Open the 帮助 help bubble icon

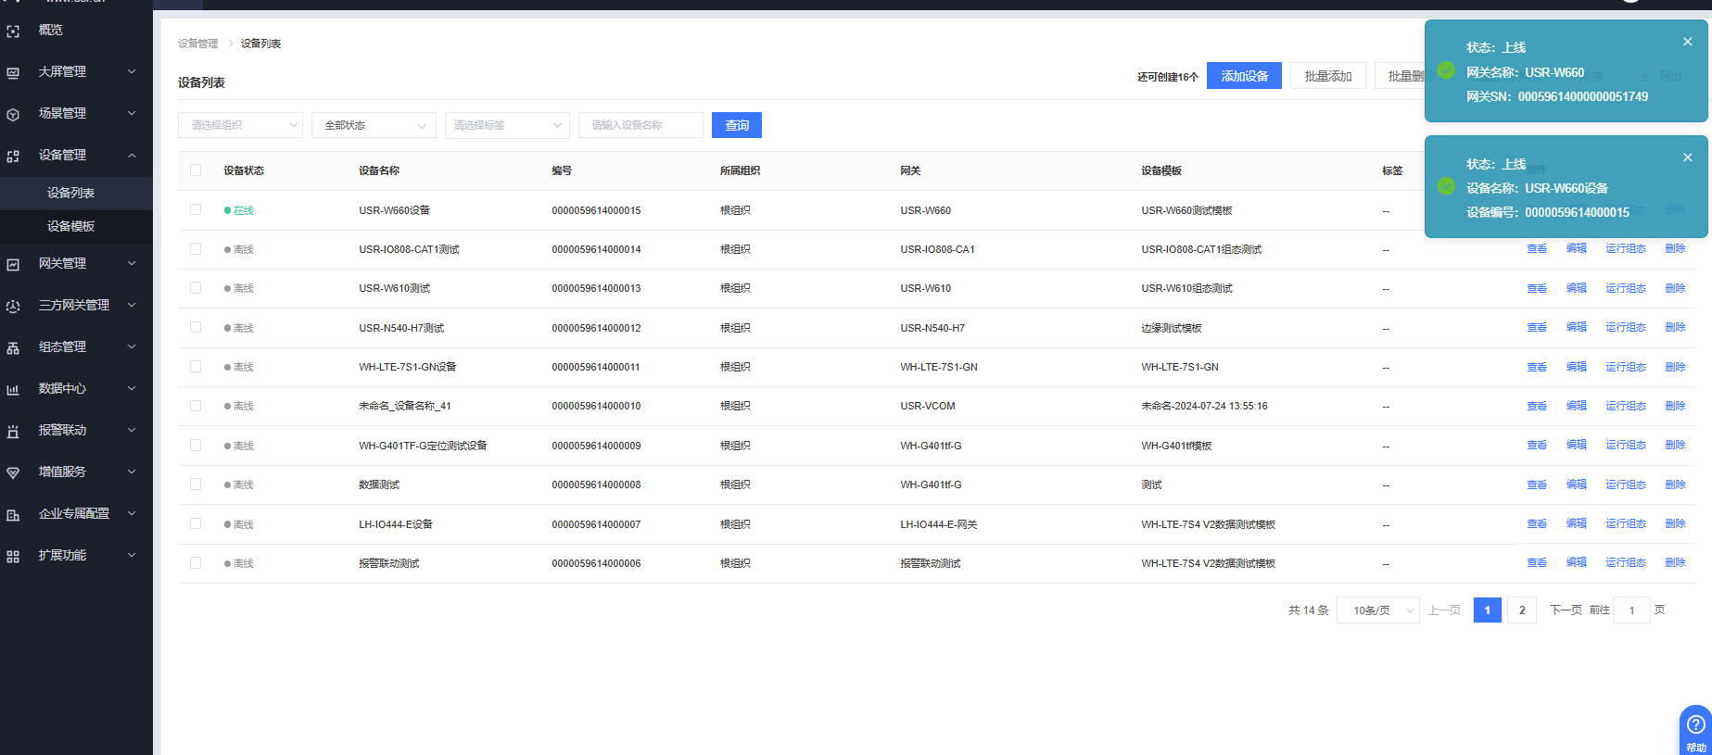[x=1695, y=725]
